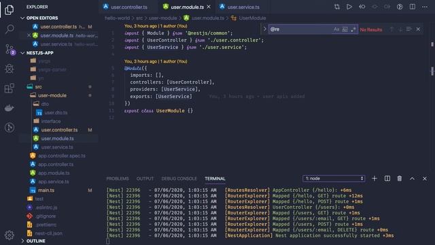435x245 pixels.
Task: Toggle Use Regular Expression in find widget
Action: 353,29
